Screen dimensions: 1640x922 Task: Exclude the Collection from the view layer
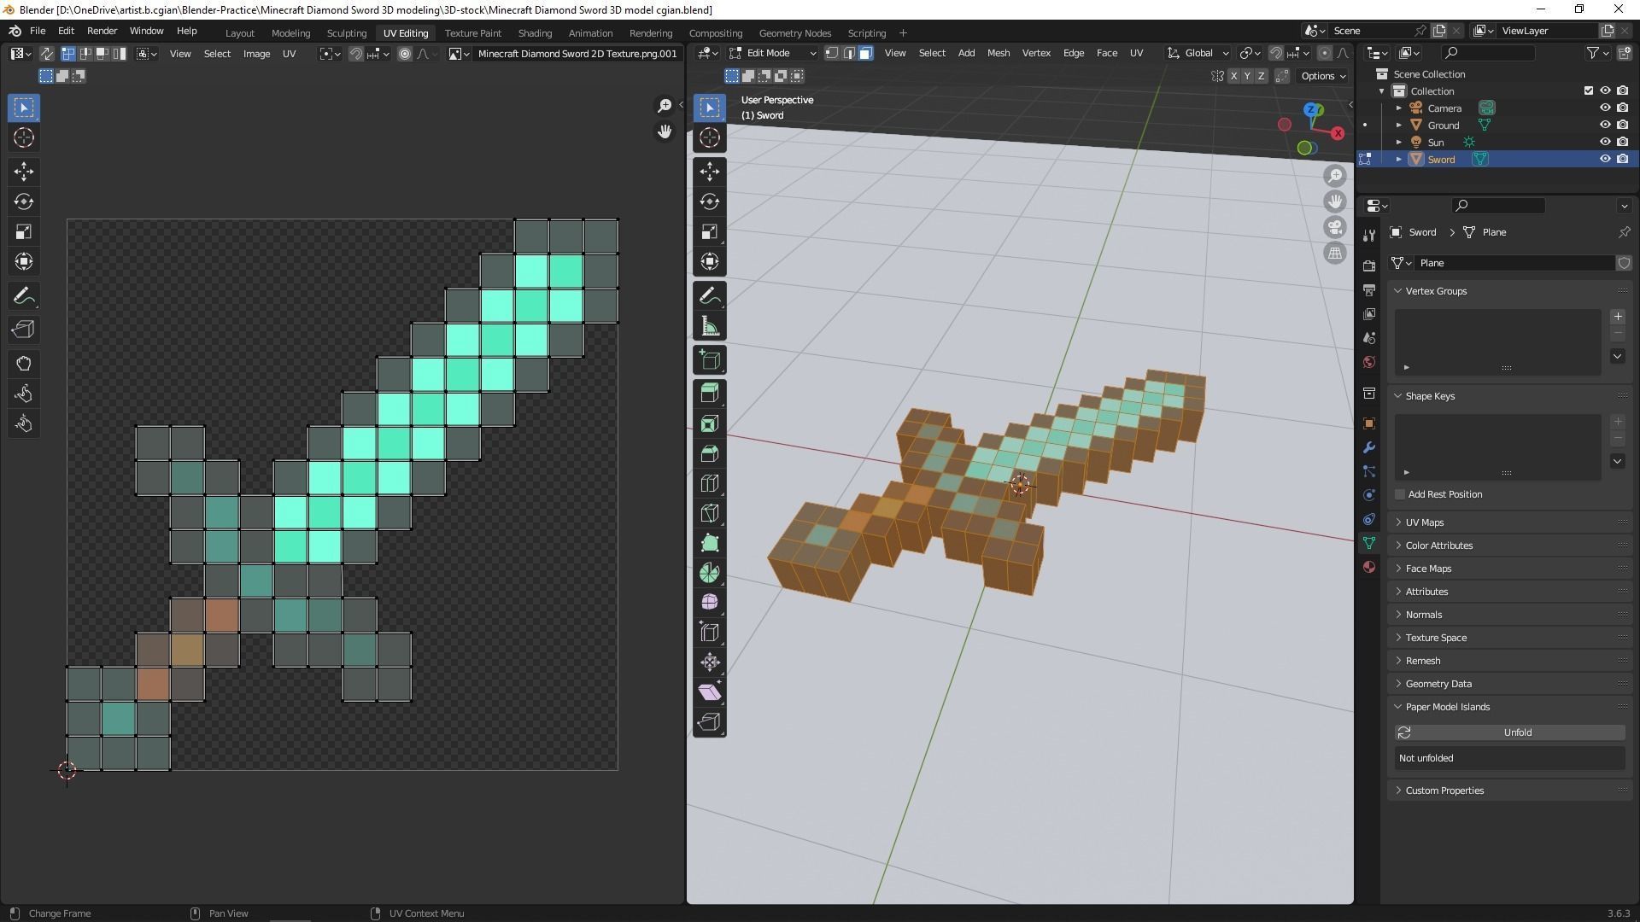click(1588, 90)
